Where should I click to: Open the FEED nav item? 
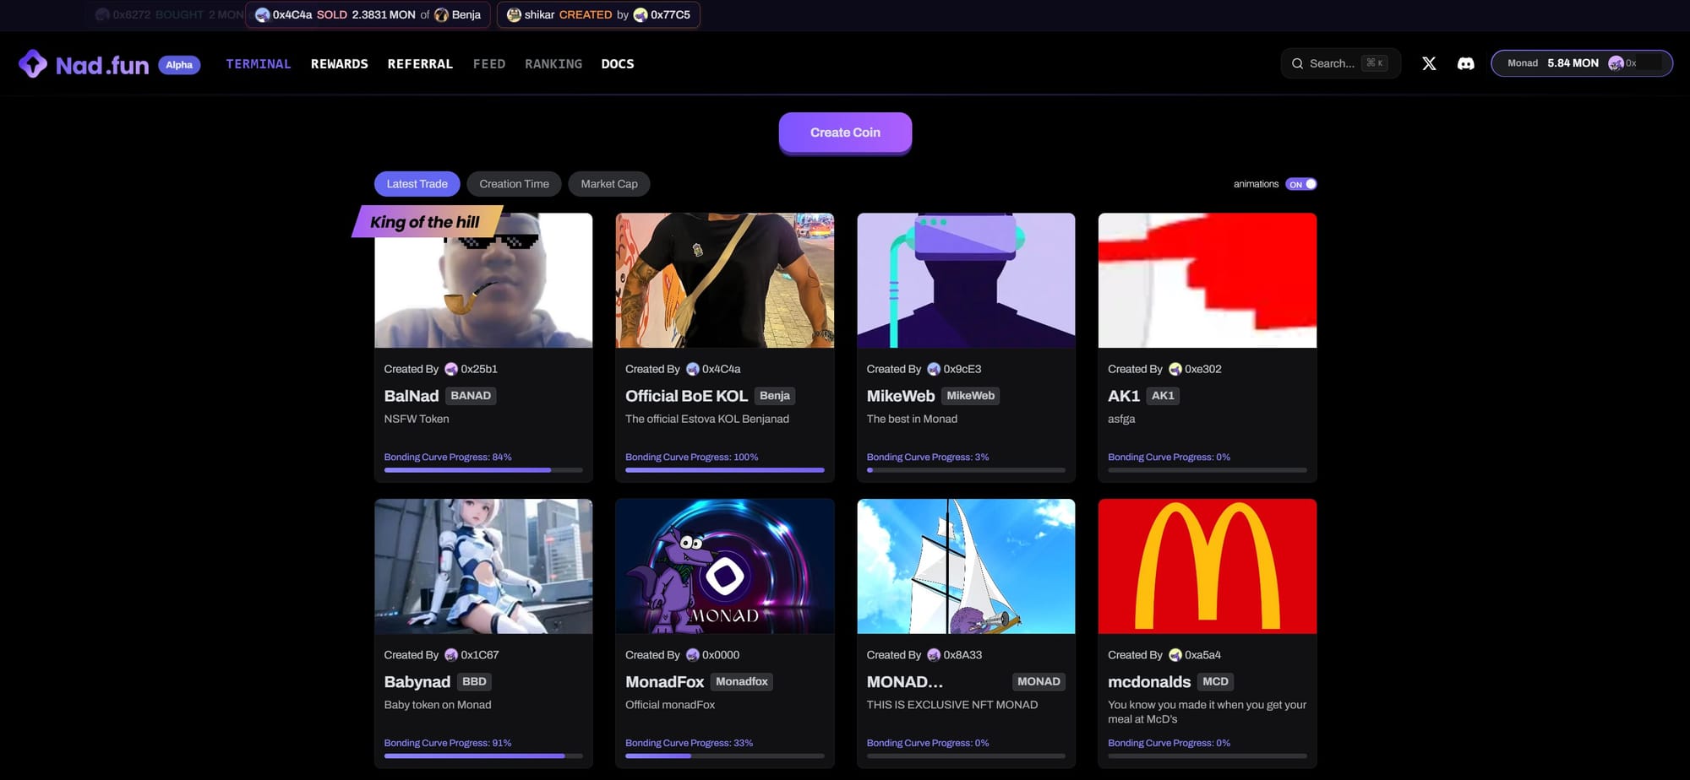point(489,64)
